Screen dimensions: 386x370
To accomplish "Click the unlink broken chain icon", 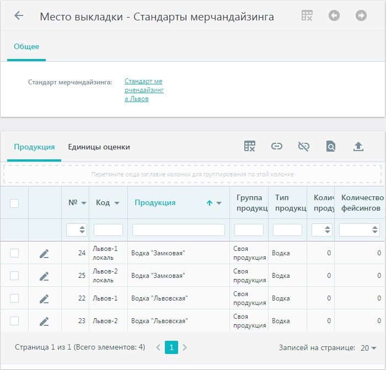I will point(304,146).
